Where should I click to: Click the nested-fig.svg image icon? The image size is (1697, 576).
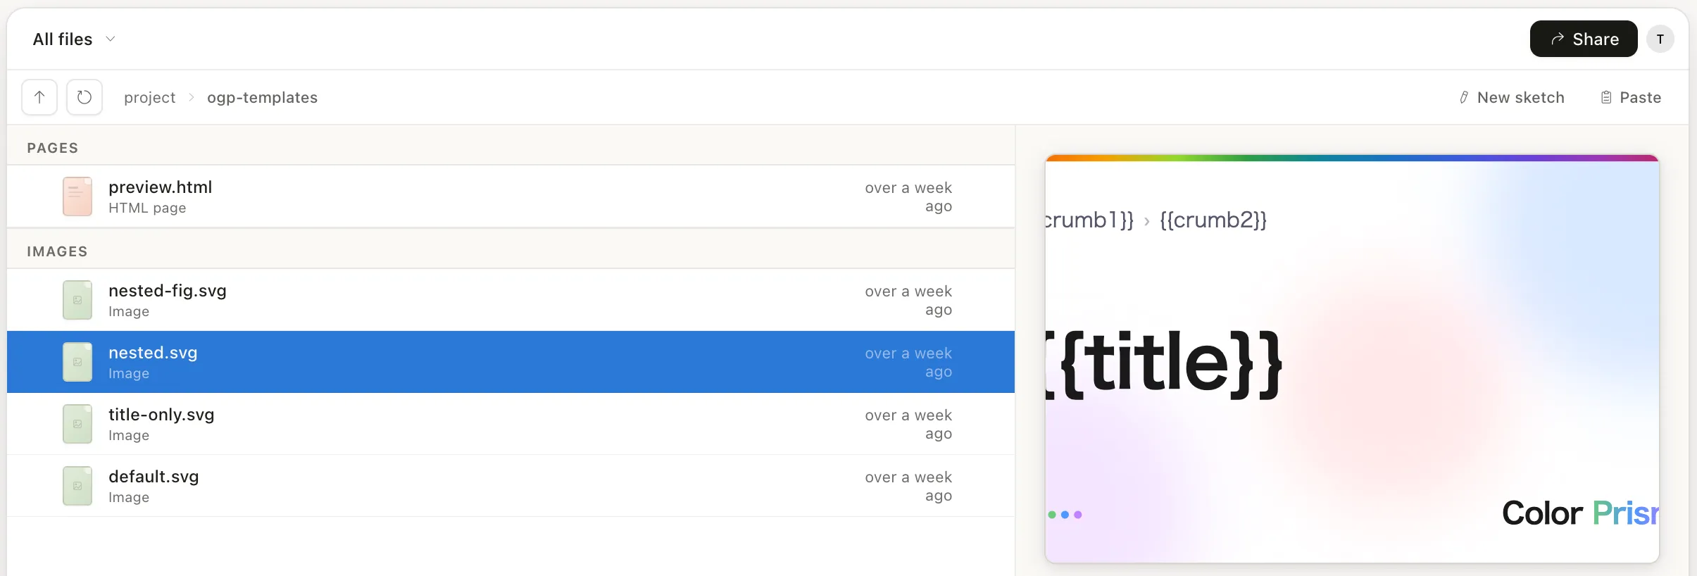(x=77, y=300)
